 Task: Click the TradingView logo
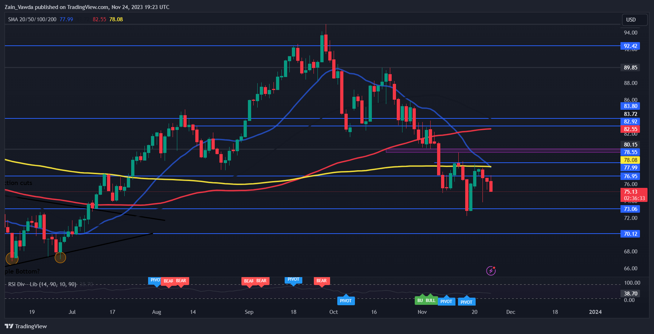tap(26, 326)
